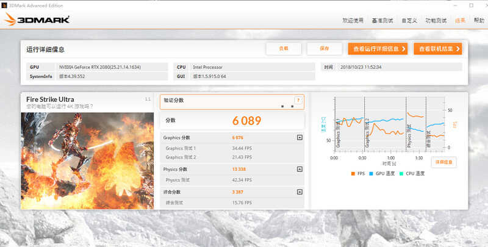Click the app icon in the title bar
The image size is (488, 247).
4,5
